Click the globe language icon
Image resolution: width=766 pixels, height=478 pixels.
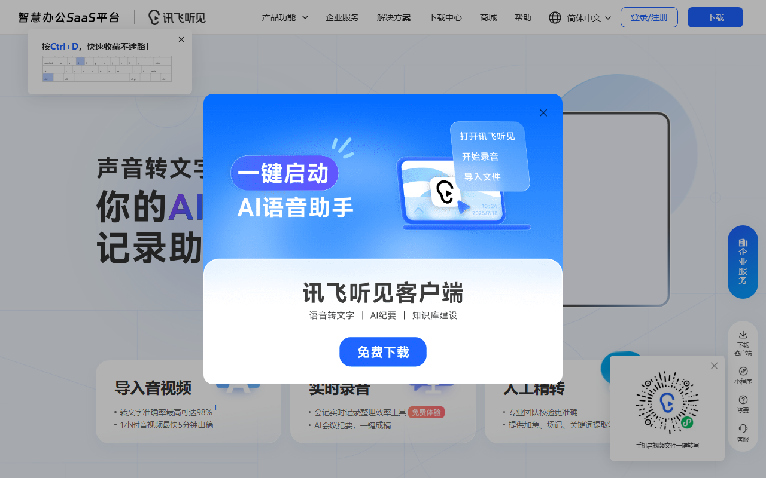pyautogui.click(x=555, y=17)
